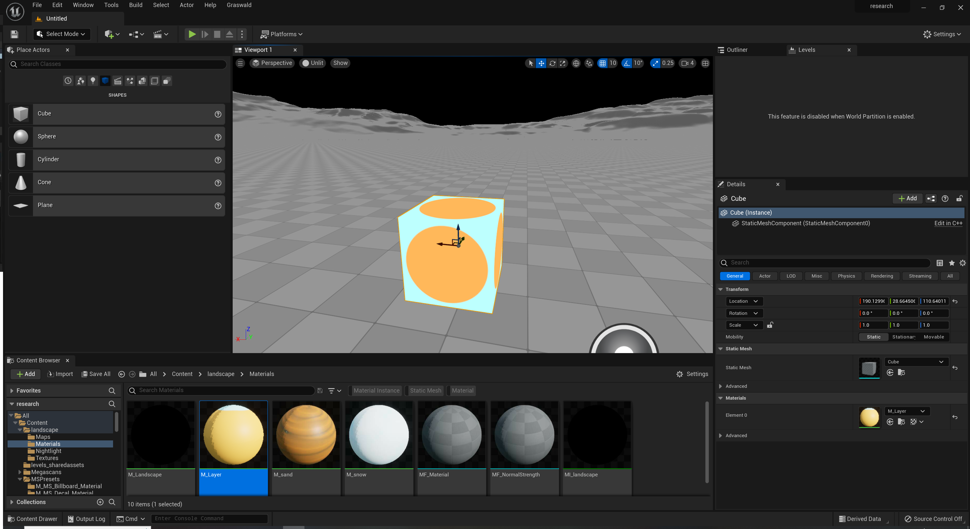The height and width of the screenshot is (529, 970).
Task: Select the scale transform tool
Action: coord(563,63)
